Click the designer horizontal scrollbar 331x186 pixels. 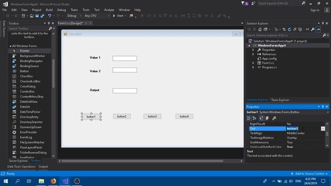pyautogui.click(x=142, y=161)
